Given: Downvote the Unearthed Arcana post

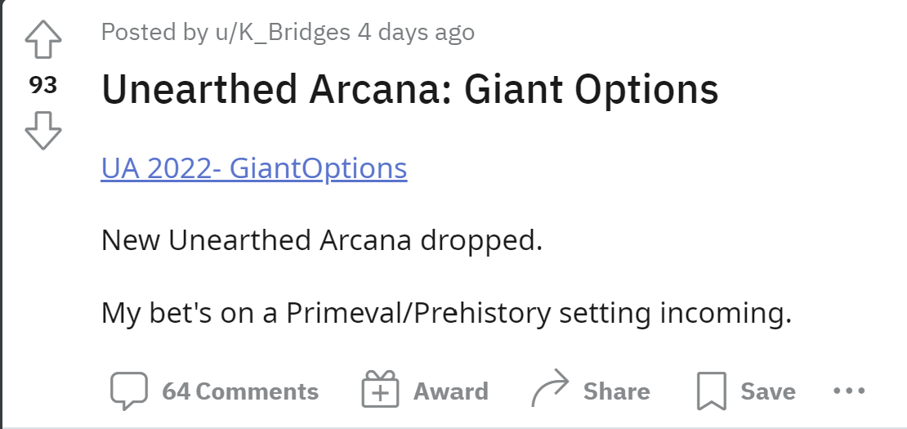Looking at the screenshot, I should 43,132.
